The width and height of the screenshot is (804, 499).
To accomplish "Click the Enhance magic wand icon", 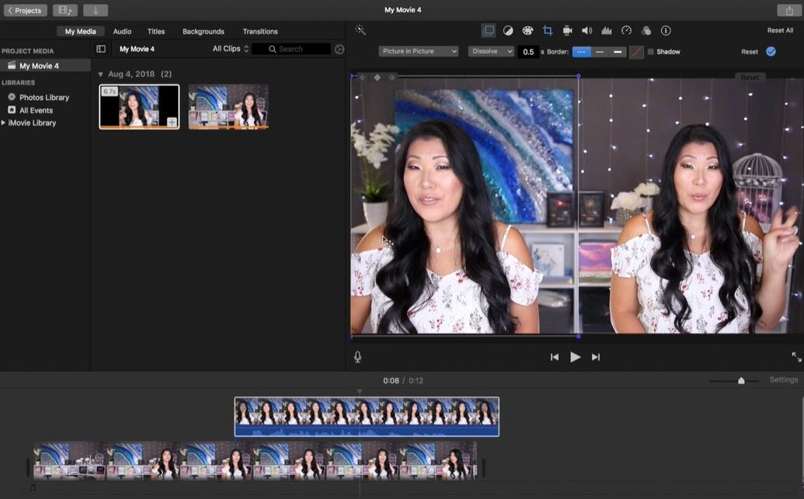I will [x=360, y=30].
